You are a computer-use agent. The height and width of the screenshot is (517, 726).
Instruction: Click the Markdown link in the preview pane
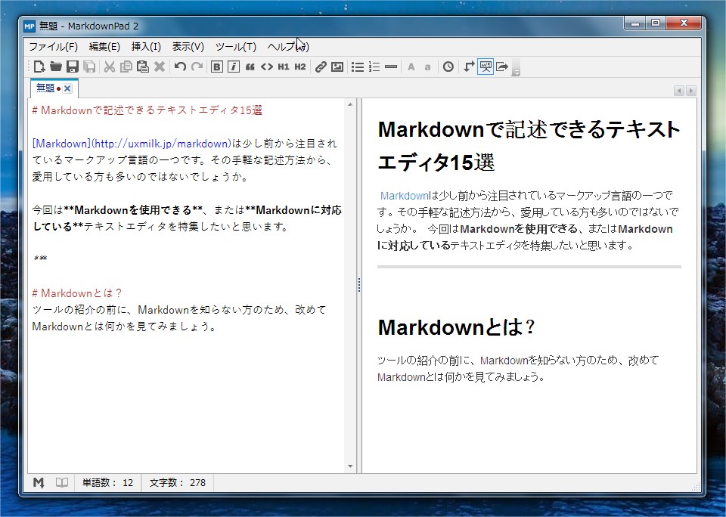[x=404, y=196]
